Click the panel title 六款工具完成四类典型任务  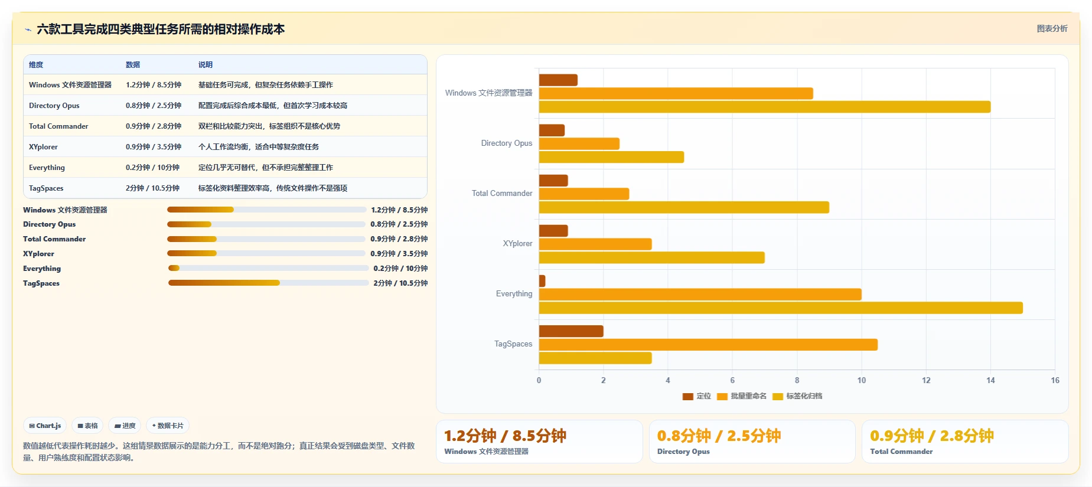click(161, 30)
